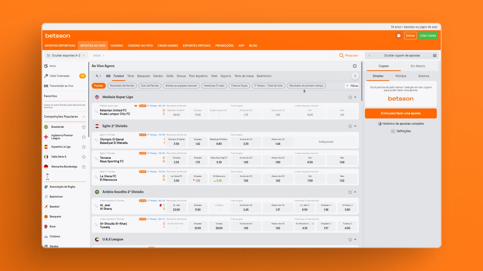Select the Boxe sport icon in sidebar
Viewport: 483px width, 271px height.
46,226
